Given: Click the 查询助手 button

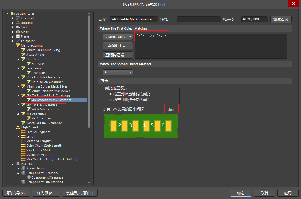Looking at the screenshot, I should tap(118, 45).
